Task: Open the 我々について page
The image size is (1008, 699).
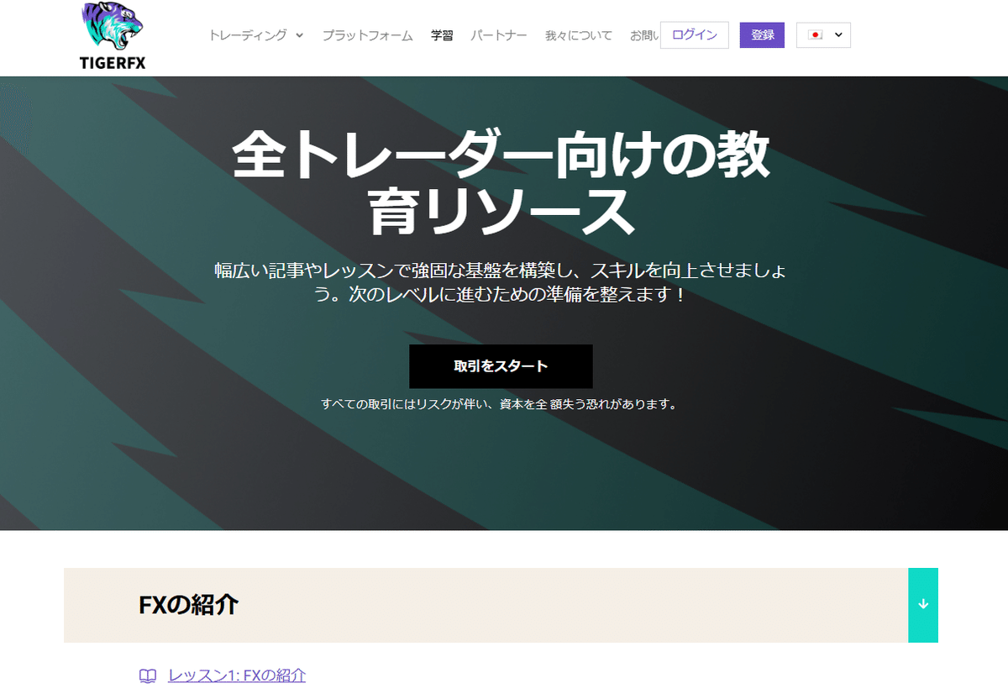Action: (578, 35)
